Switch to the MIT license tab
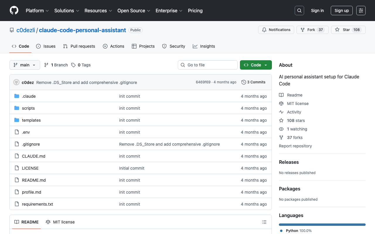Screen dimensions: 375x234 click(60, 222)
